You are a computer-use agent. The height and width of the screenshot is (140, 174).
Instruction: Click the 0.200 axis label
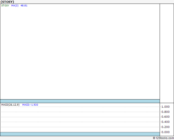pos(166,127)
